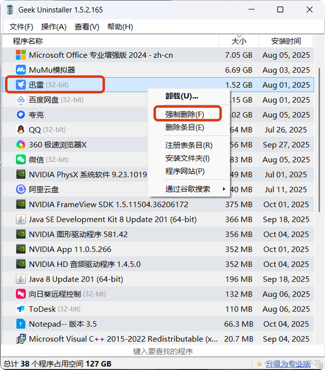The image size is (325, 370).
Task: Select the 百度网盘 (32-bit) row
Action: pos(158,100)
